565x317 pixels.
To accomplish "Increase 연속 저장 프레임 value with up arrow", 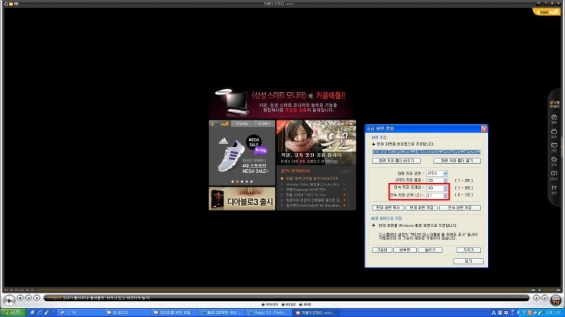I will pos(445,187).
